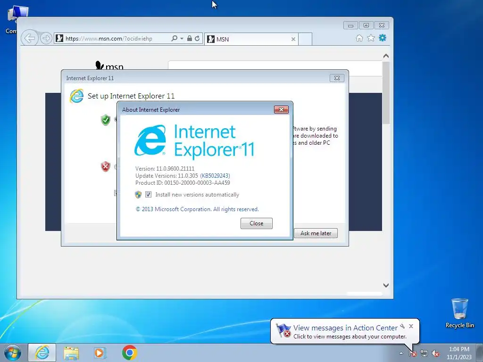Launch Google Chrome from taskbar
483x362 pixels.
[x=129, y=353]
